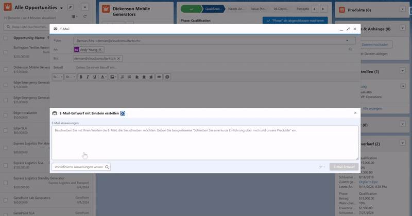Select the Needs Analysis phase step
Viewport: 412px width, 216px height.
(x=239, y=9)
